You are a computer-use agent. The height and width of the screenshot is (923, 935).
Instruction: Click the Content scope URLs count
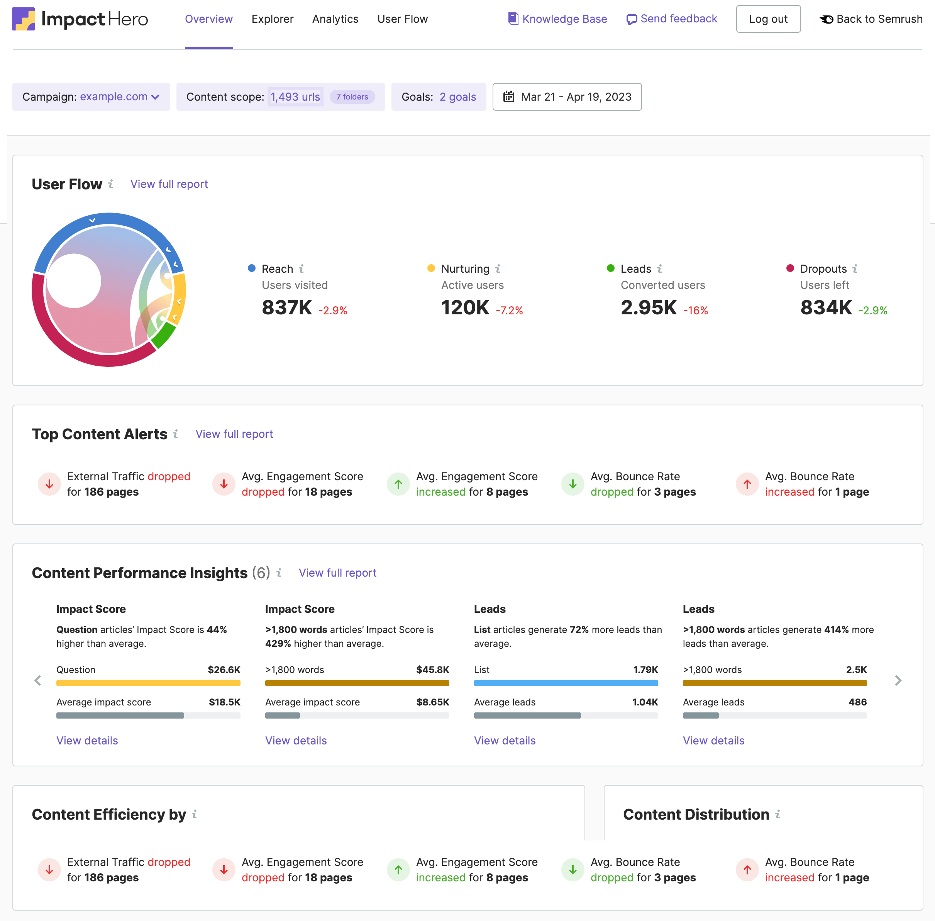click(x=295, y=96)
